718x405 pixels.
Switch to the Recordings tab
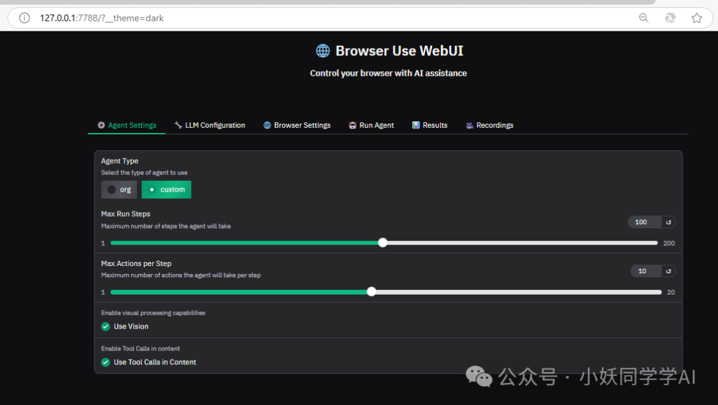[x=489, y=125]
